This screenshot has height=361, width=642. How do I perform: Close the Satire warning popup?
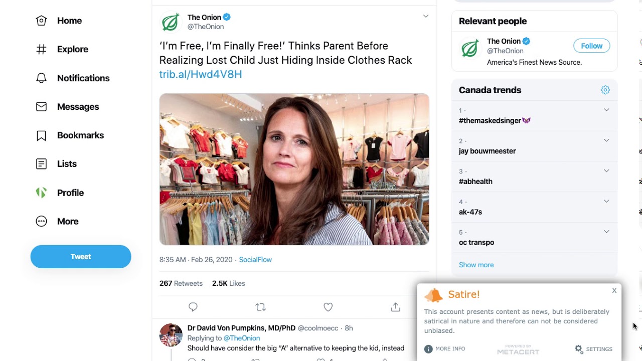tap(614, 291)
